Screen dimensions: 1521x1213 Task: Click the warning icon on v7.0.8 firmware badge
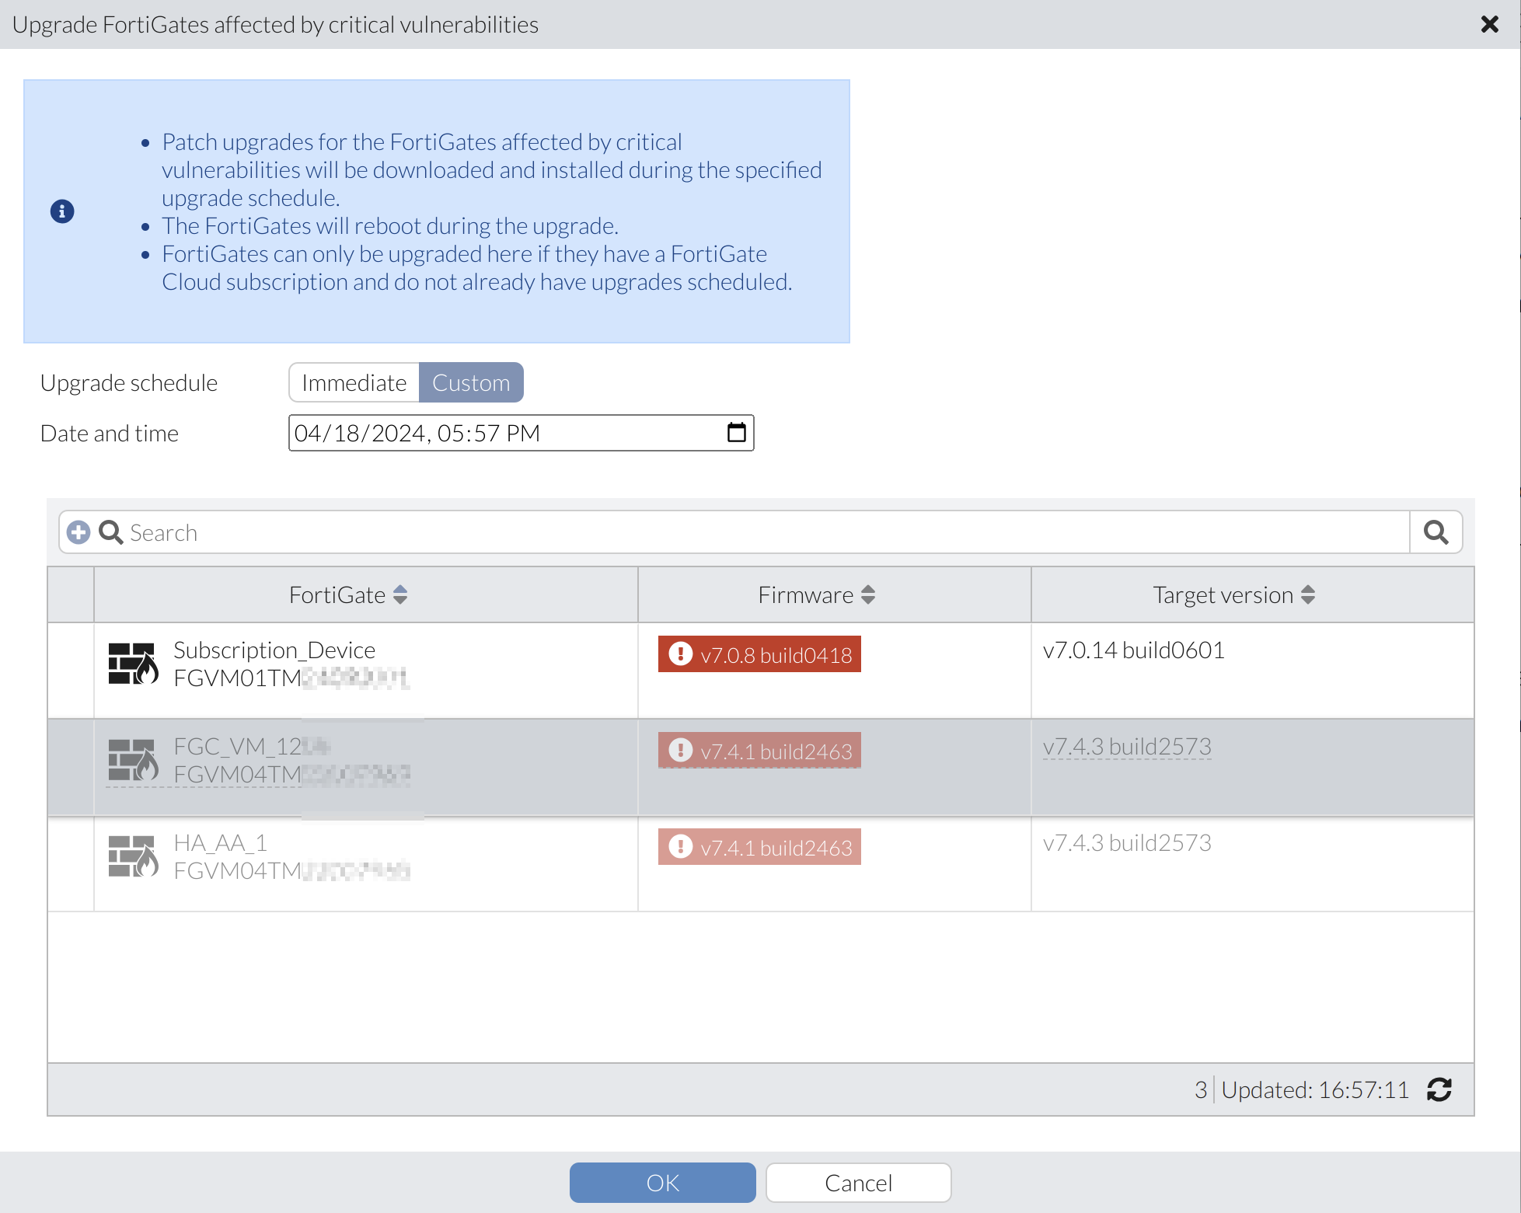pyautogui.click(x=681, y=654)
